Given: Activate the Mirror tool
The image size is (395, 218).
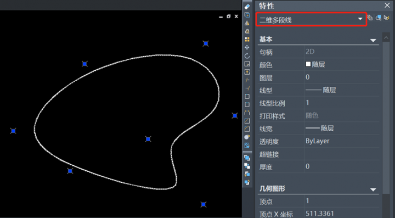Looking at the screenshot, I should pos(247,23).
